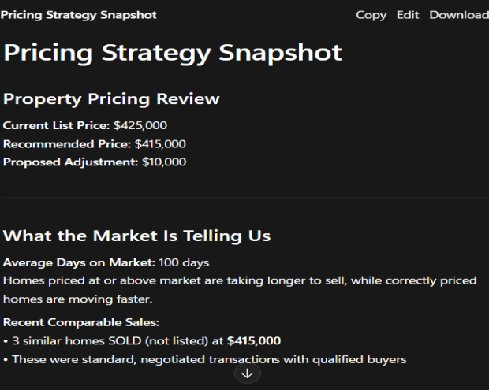Image resolution: width=489 pixels, height=390 pixels.
Task: Click the $425,000 list price value
Action: [140, 125]
